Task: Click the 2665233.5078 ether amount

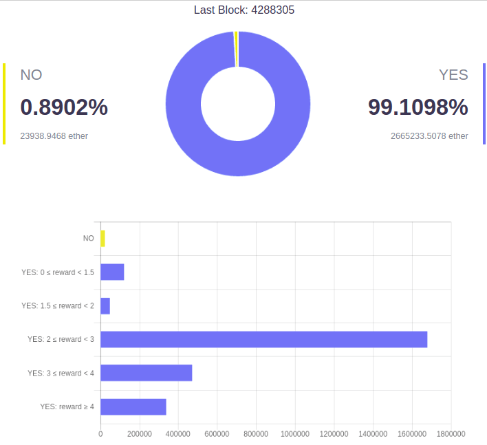Action: point(429,136)
